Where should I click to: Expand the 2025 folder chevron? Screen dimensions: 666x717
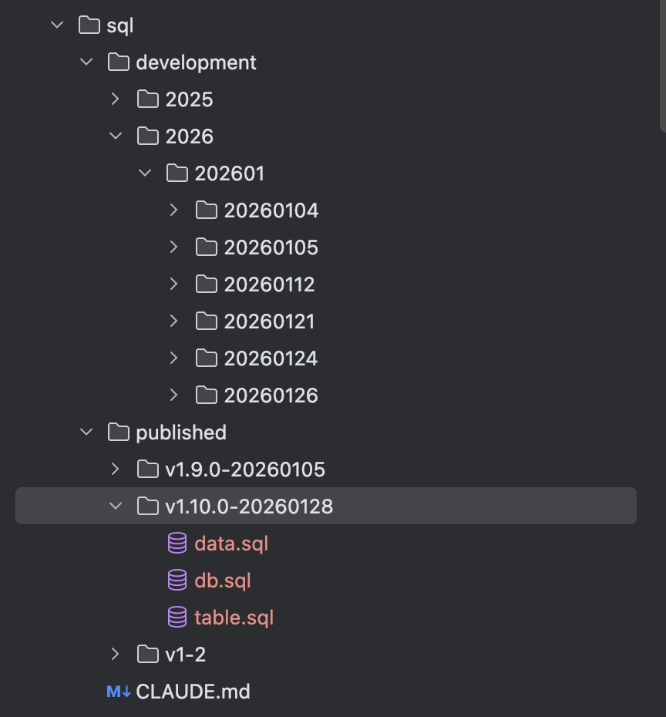[x=116, y=99]
